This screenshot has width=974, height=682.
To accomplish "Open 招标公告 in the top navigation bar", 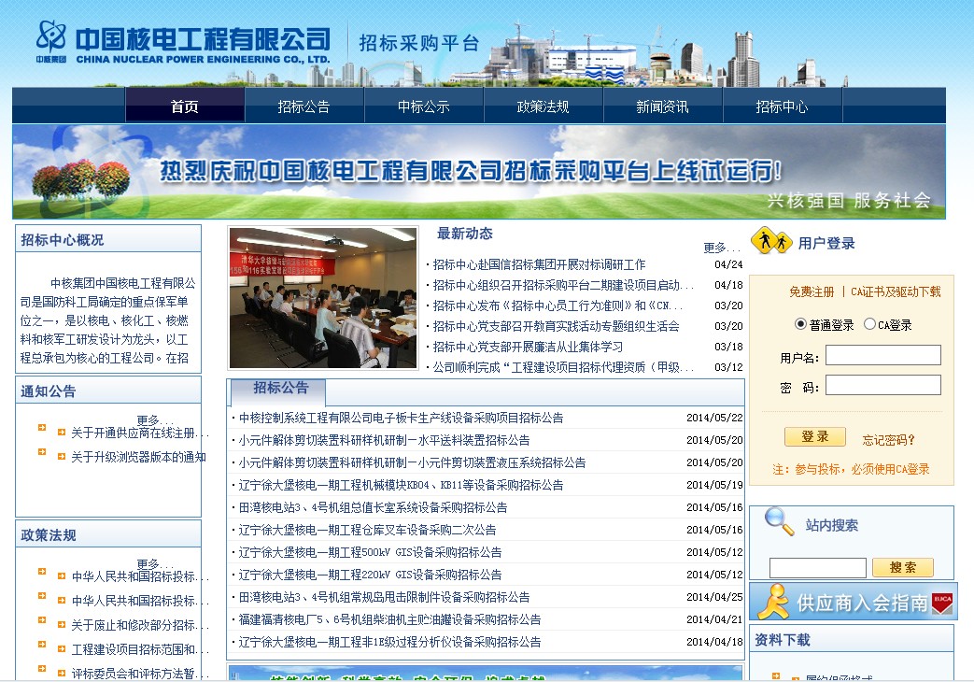I will [x=303, y=107].
